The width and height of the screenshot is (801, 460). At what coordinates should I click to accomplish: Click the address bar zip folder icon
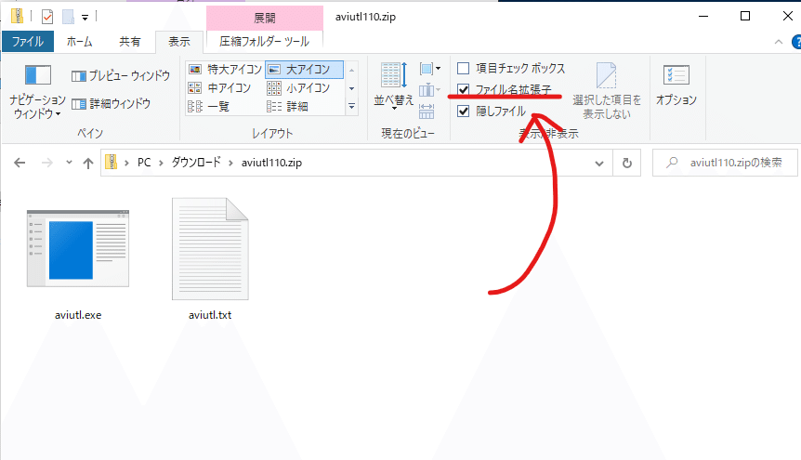click(111, 163)
